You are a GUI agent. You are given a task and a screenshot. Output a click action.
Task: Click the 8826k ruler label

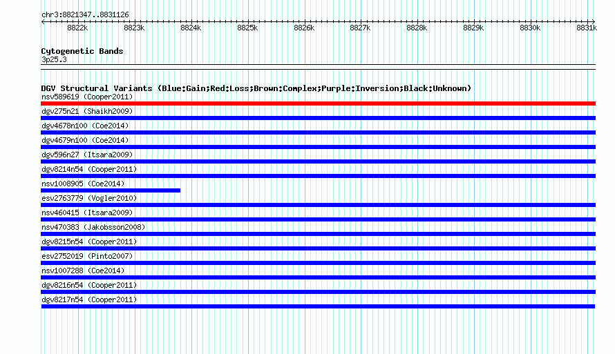pyautogui.click(x=304, y=28)
